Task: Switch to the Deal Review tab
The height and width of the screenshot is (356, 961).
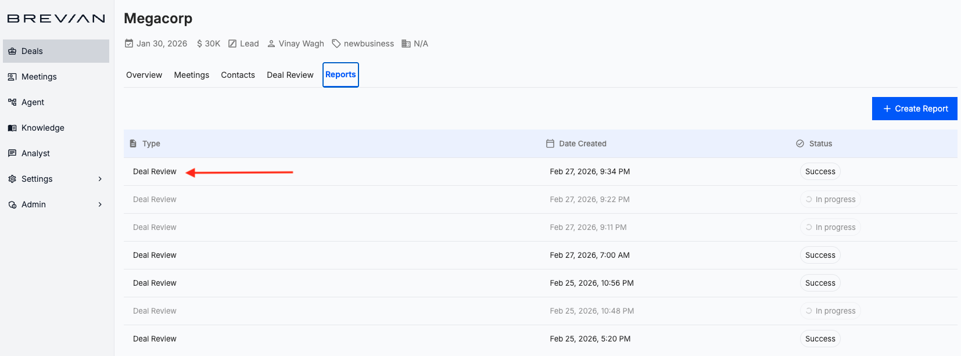Action: pyautogui.click(x=290, y=75)
